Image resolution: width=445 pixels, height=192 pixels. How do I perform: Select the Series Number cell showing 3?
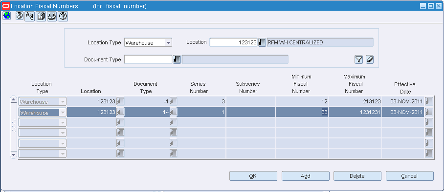click(x=201, y=101)
